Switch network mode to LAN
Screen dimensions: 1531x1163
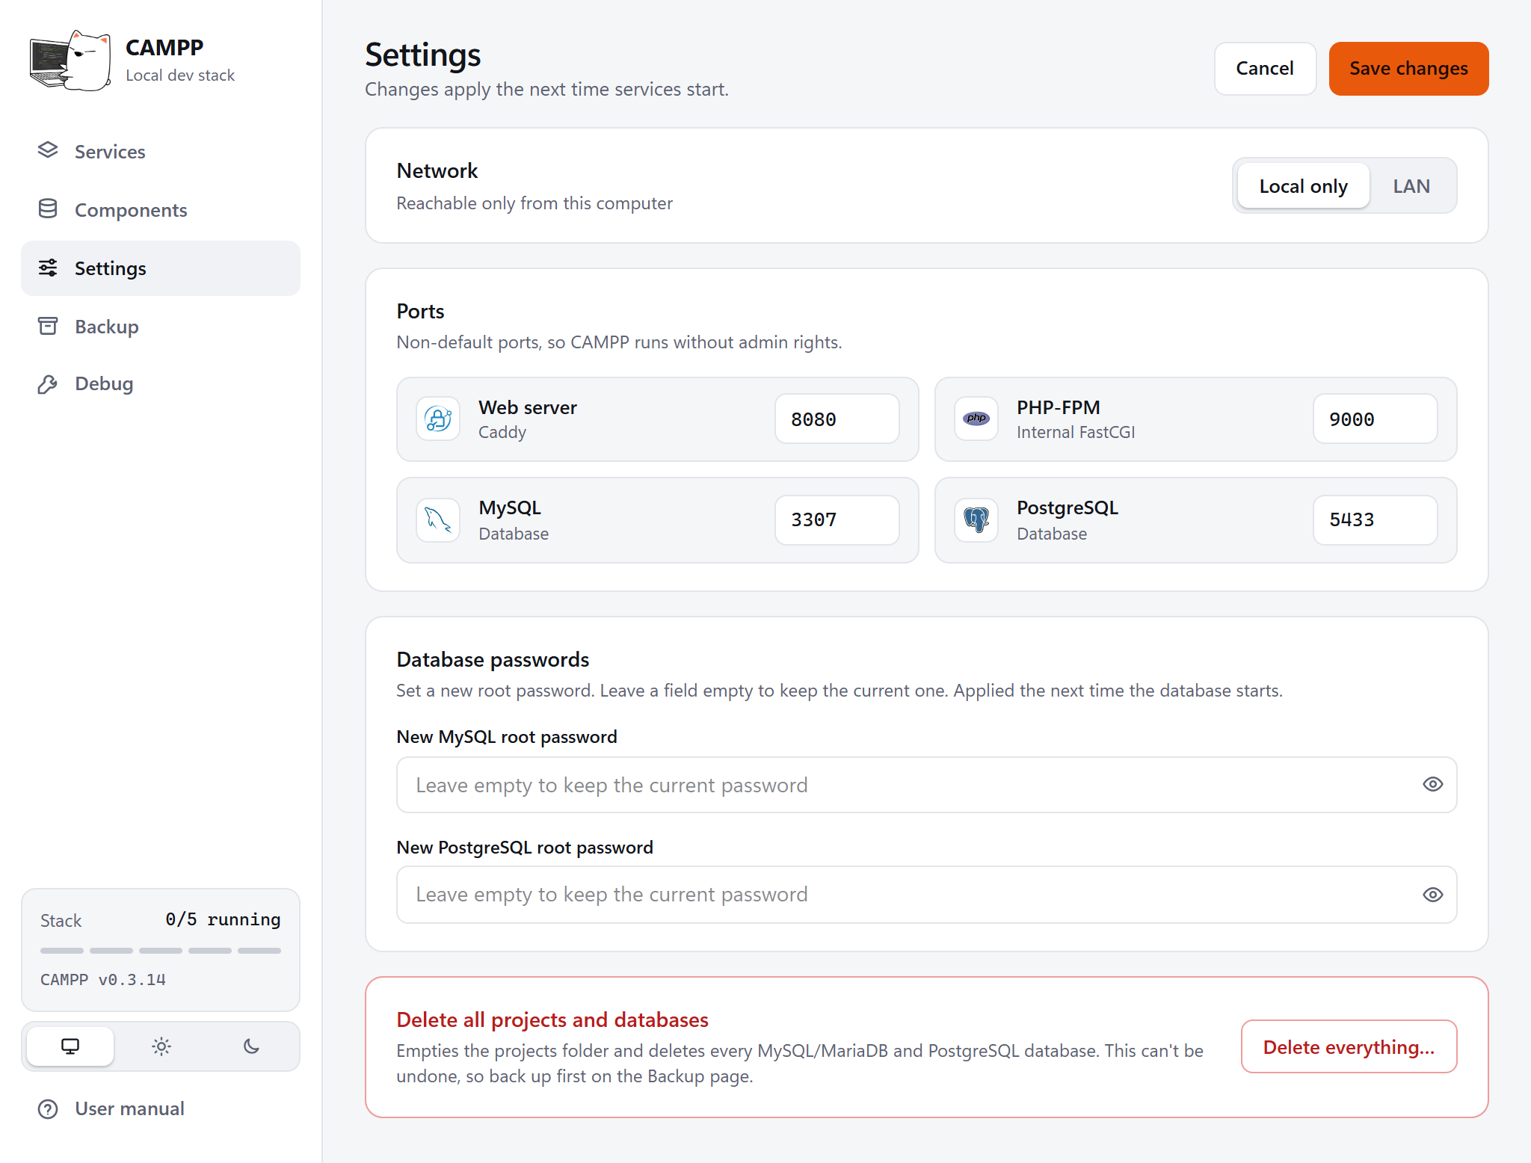[1411, 185]
